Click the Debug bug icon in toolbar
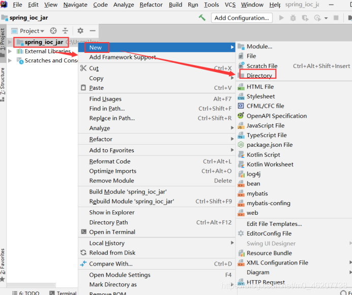Screen dimensions: 352x295 (x=293, y=18)
